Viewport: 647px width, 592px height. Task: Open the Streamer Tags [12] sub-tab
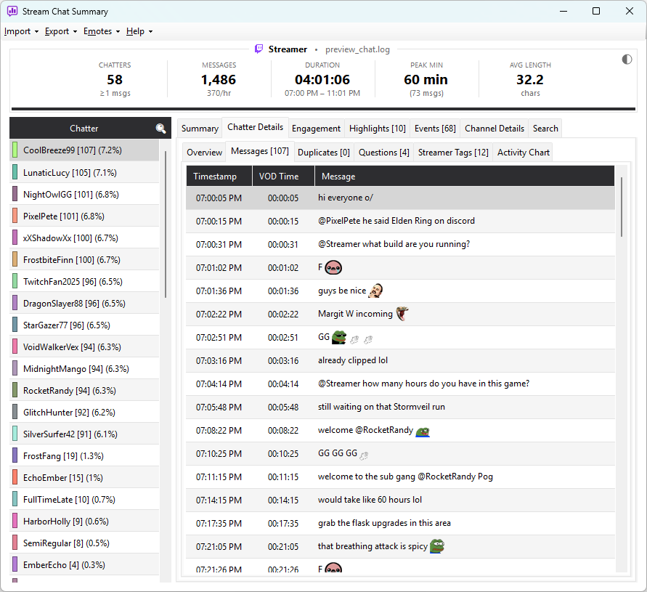coord(453,153)
